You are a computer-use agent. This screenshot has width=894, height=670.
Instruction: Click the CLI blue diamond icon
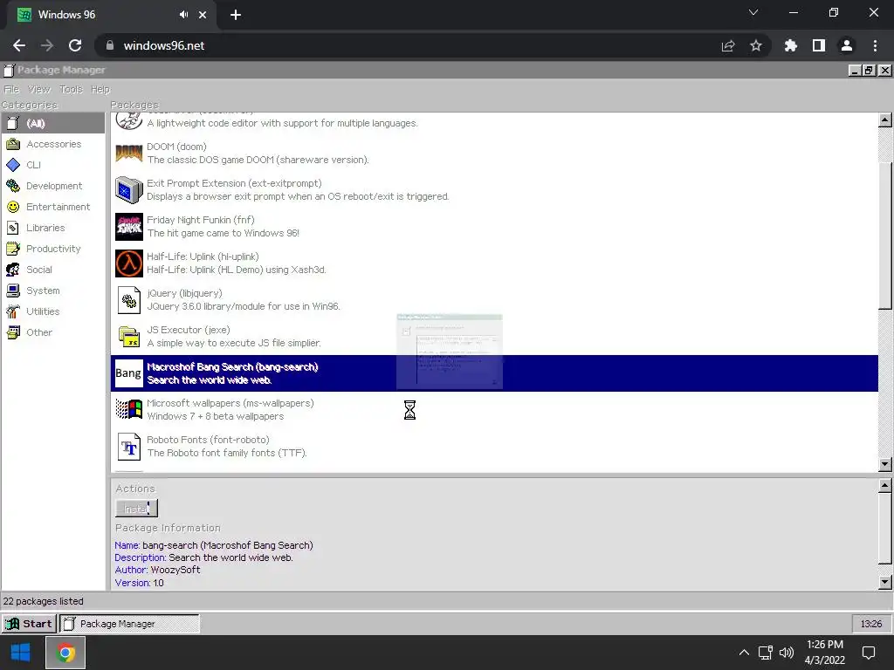coord(13,165)
